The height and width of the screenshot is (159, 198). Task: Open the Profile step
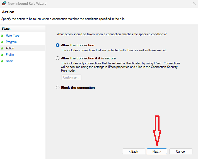[10, 55]
